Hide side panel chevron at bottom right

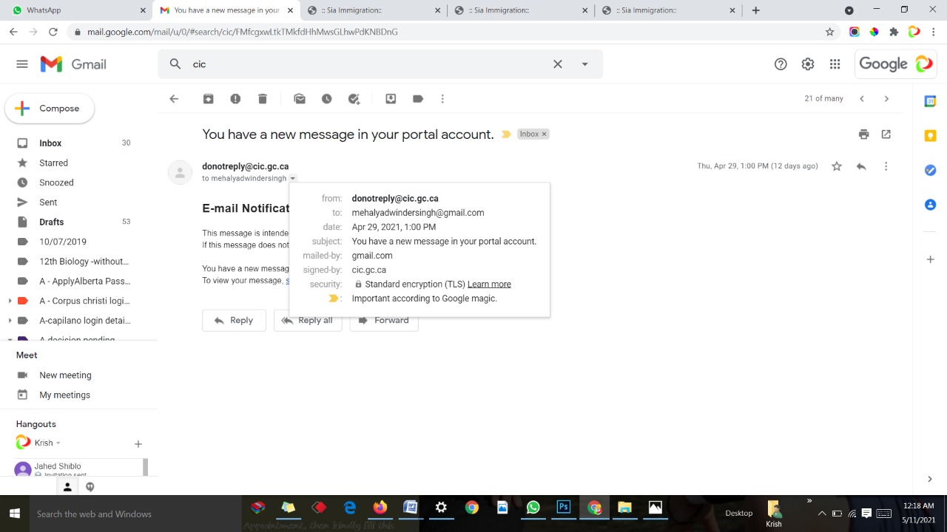[x=930, y=479]
